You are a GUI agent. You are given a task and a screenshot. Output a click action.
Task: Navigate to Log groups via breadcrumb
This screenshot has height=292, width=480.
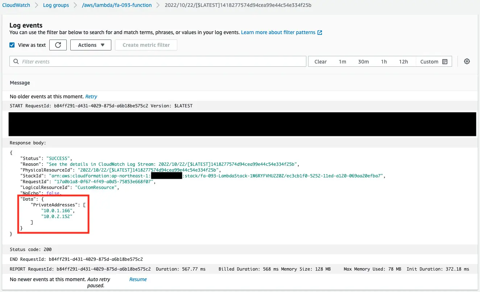point(56,5)
